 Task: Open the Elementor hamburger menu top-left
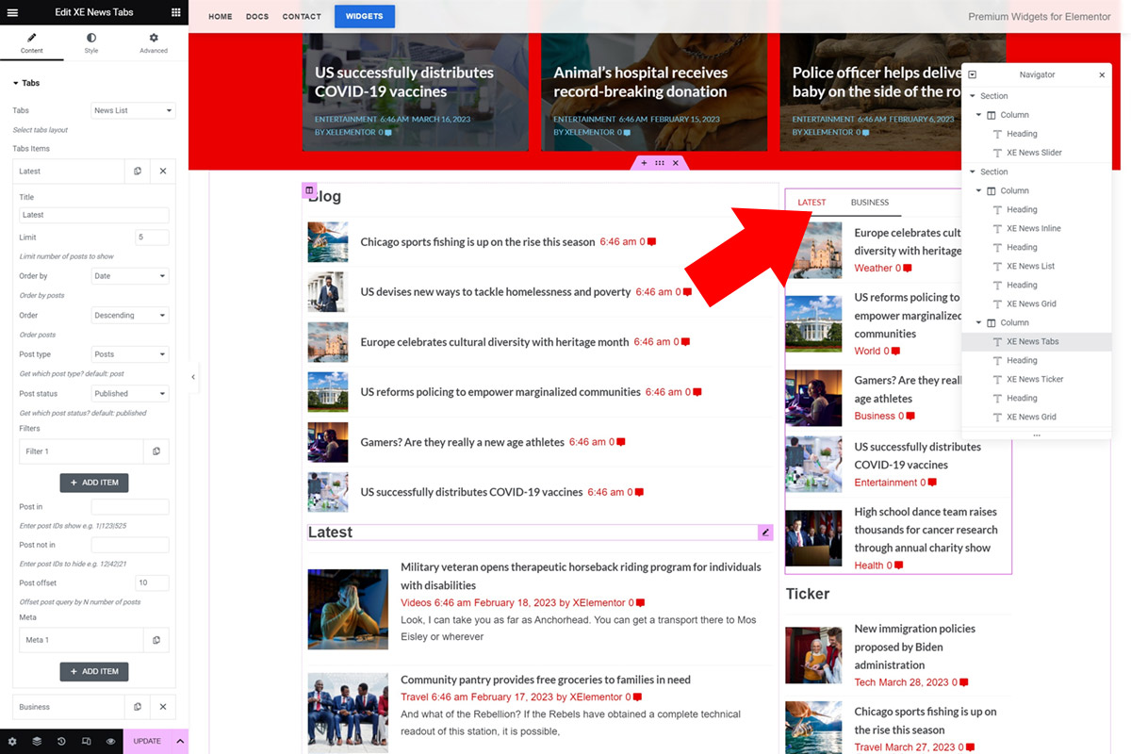12,12
